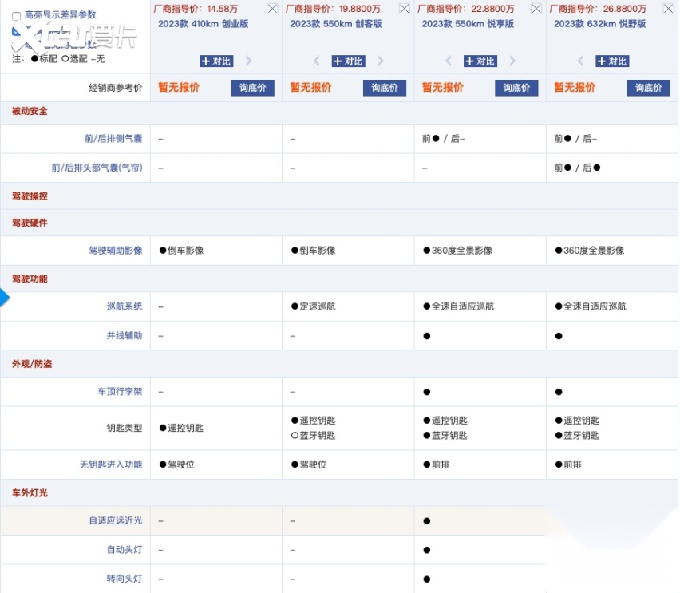Viewport: 680px width, 593px height.
Task: Move 410km 创业版 column right with arrow
Action: [248, 61]
